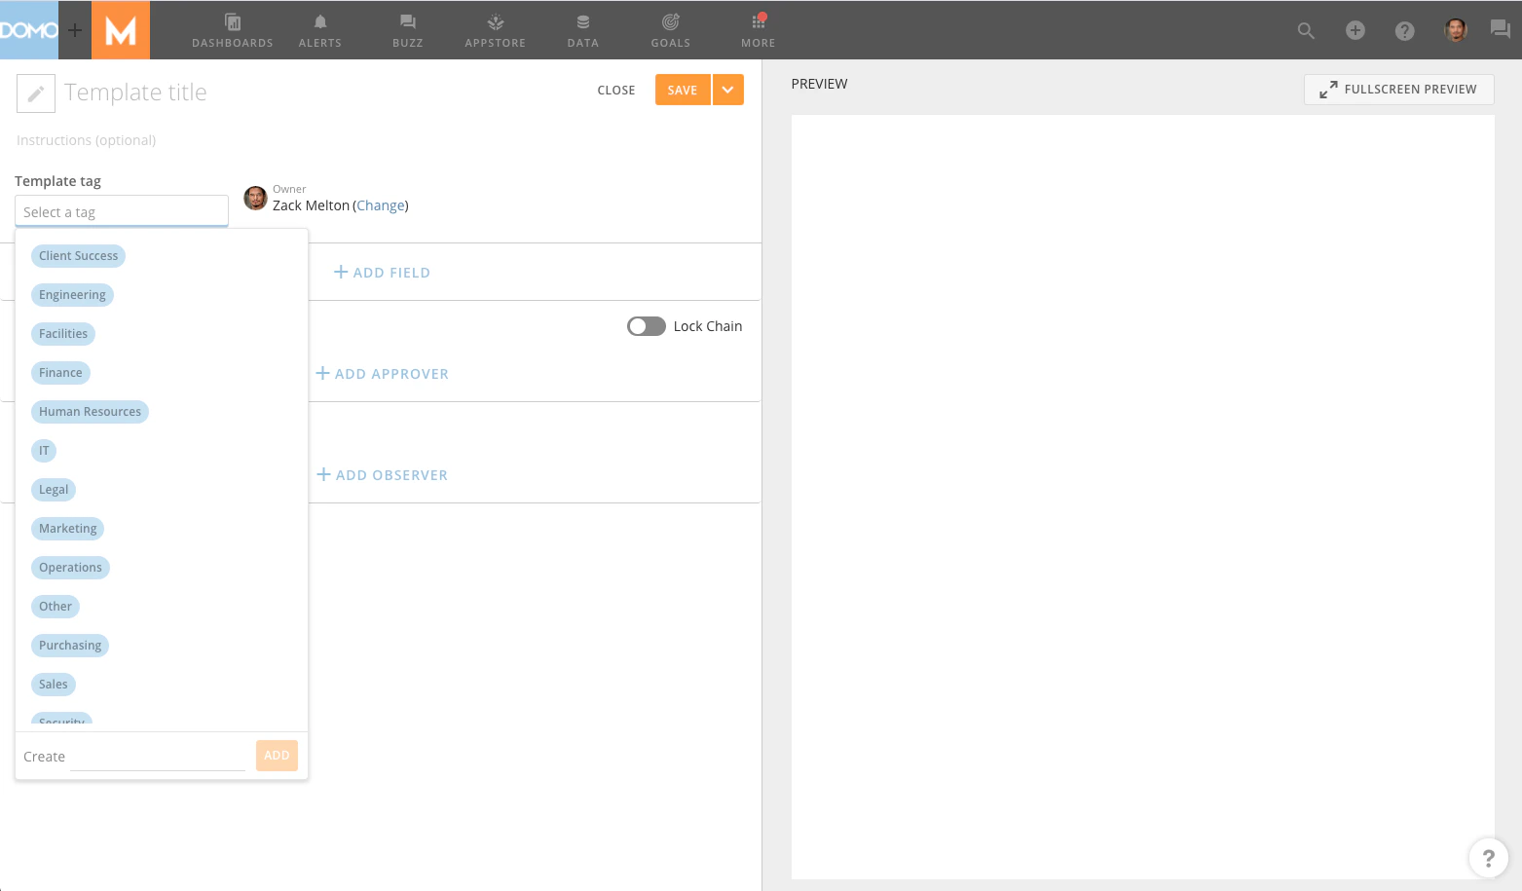Image resolution: width=1522 pixels, height=891 pixels.
Task: Click the Select a tag combo box
Action: tap(122, 211)
